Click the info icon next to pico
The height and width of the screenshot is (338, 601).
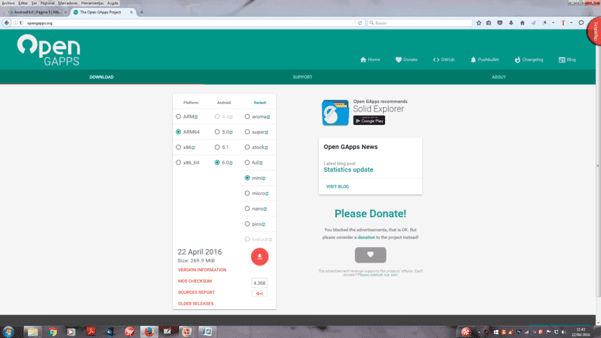click(x=263, y=224)
